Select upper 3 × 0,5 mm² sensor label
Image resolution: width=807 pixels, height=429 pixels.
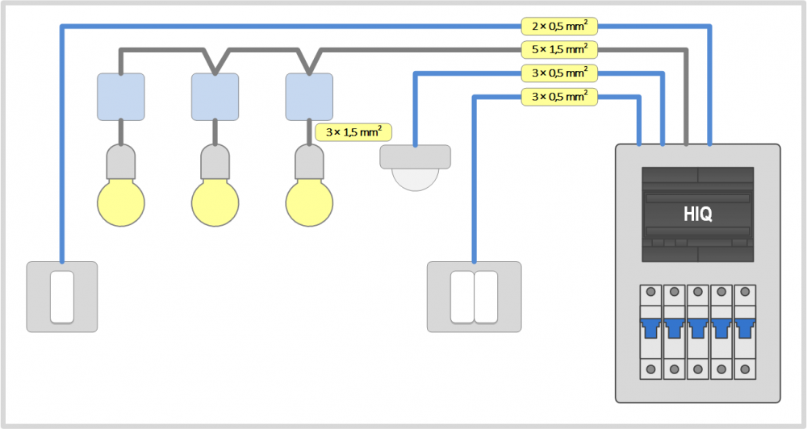pyautogui.click(x=559, y=73)
